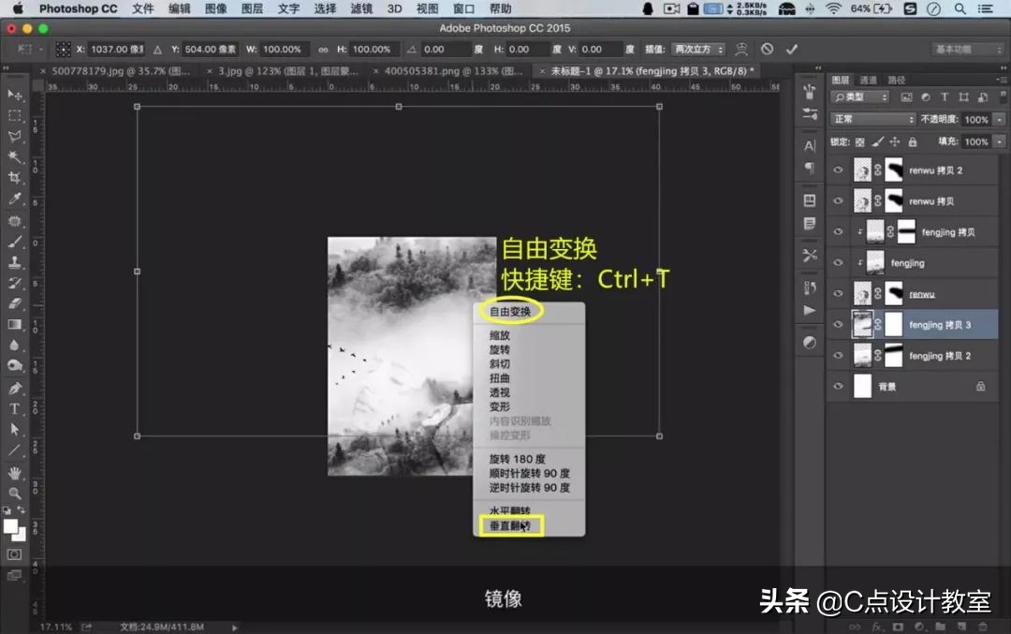The width and height of the screenshot is (1011, 634).
Task: Hide the fengjing 拷贝 3 layer
Action: coord(838,323)
